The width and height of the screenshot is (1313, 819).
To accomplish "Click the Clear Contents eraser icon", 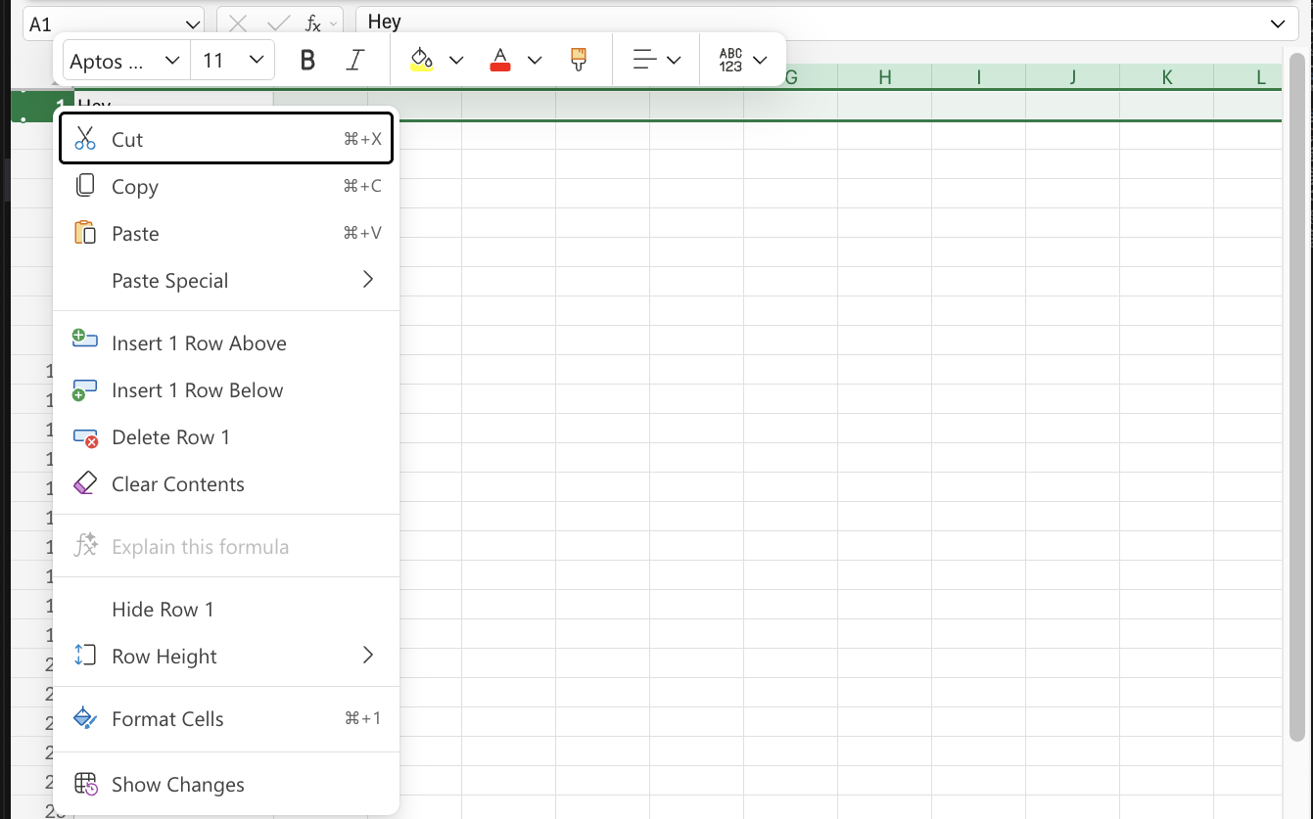I will pyautogui.click(x=85, y=482).
